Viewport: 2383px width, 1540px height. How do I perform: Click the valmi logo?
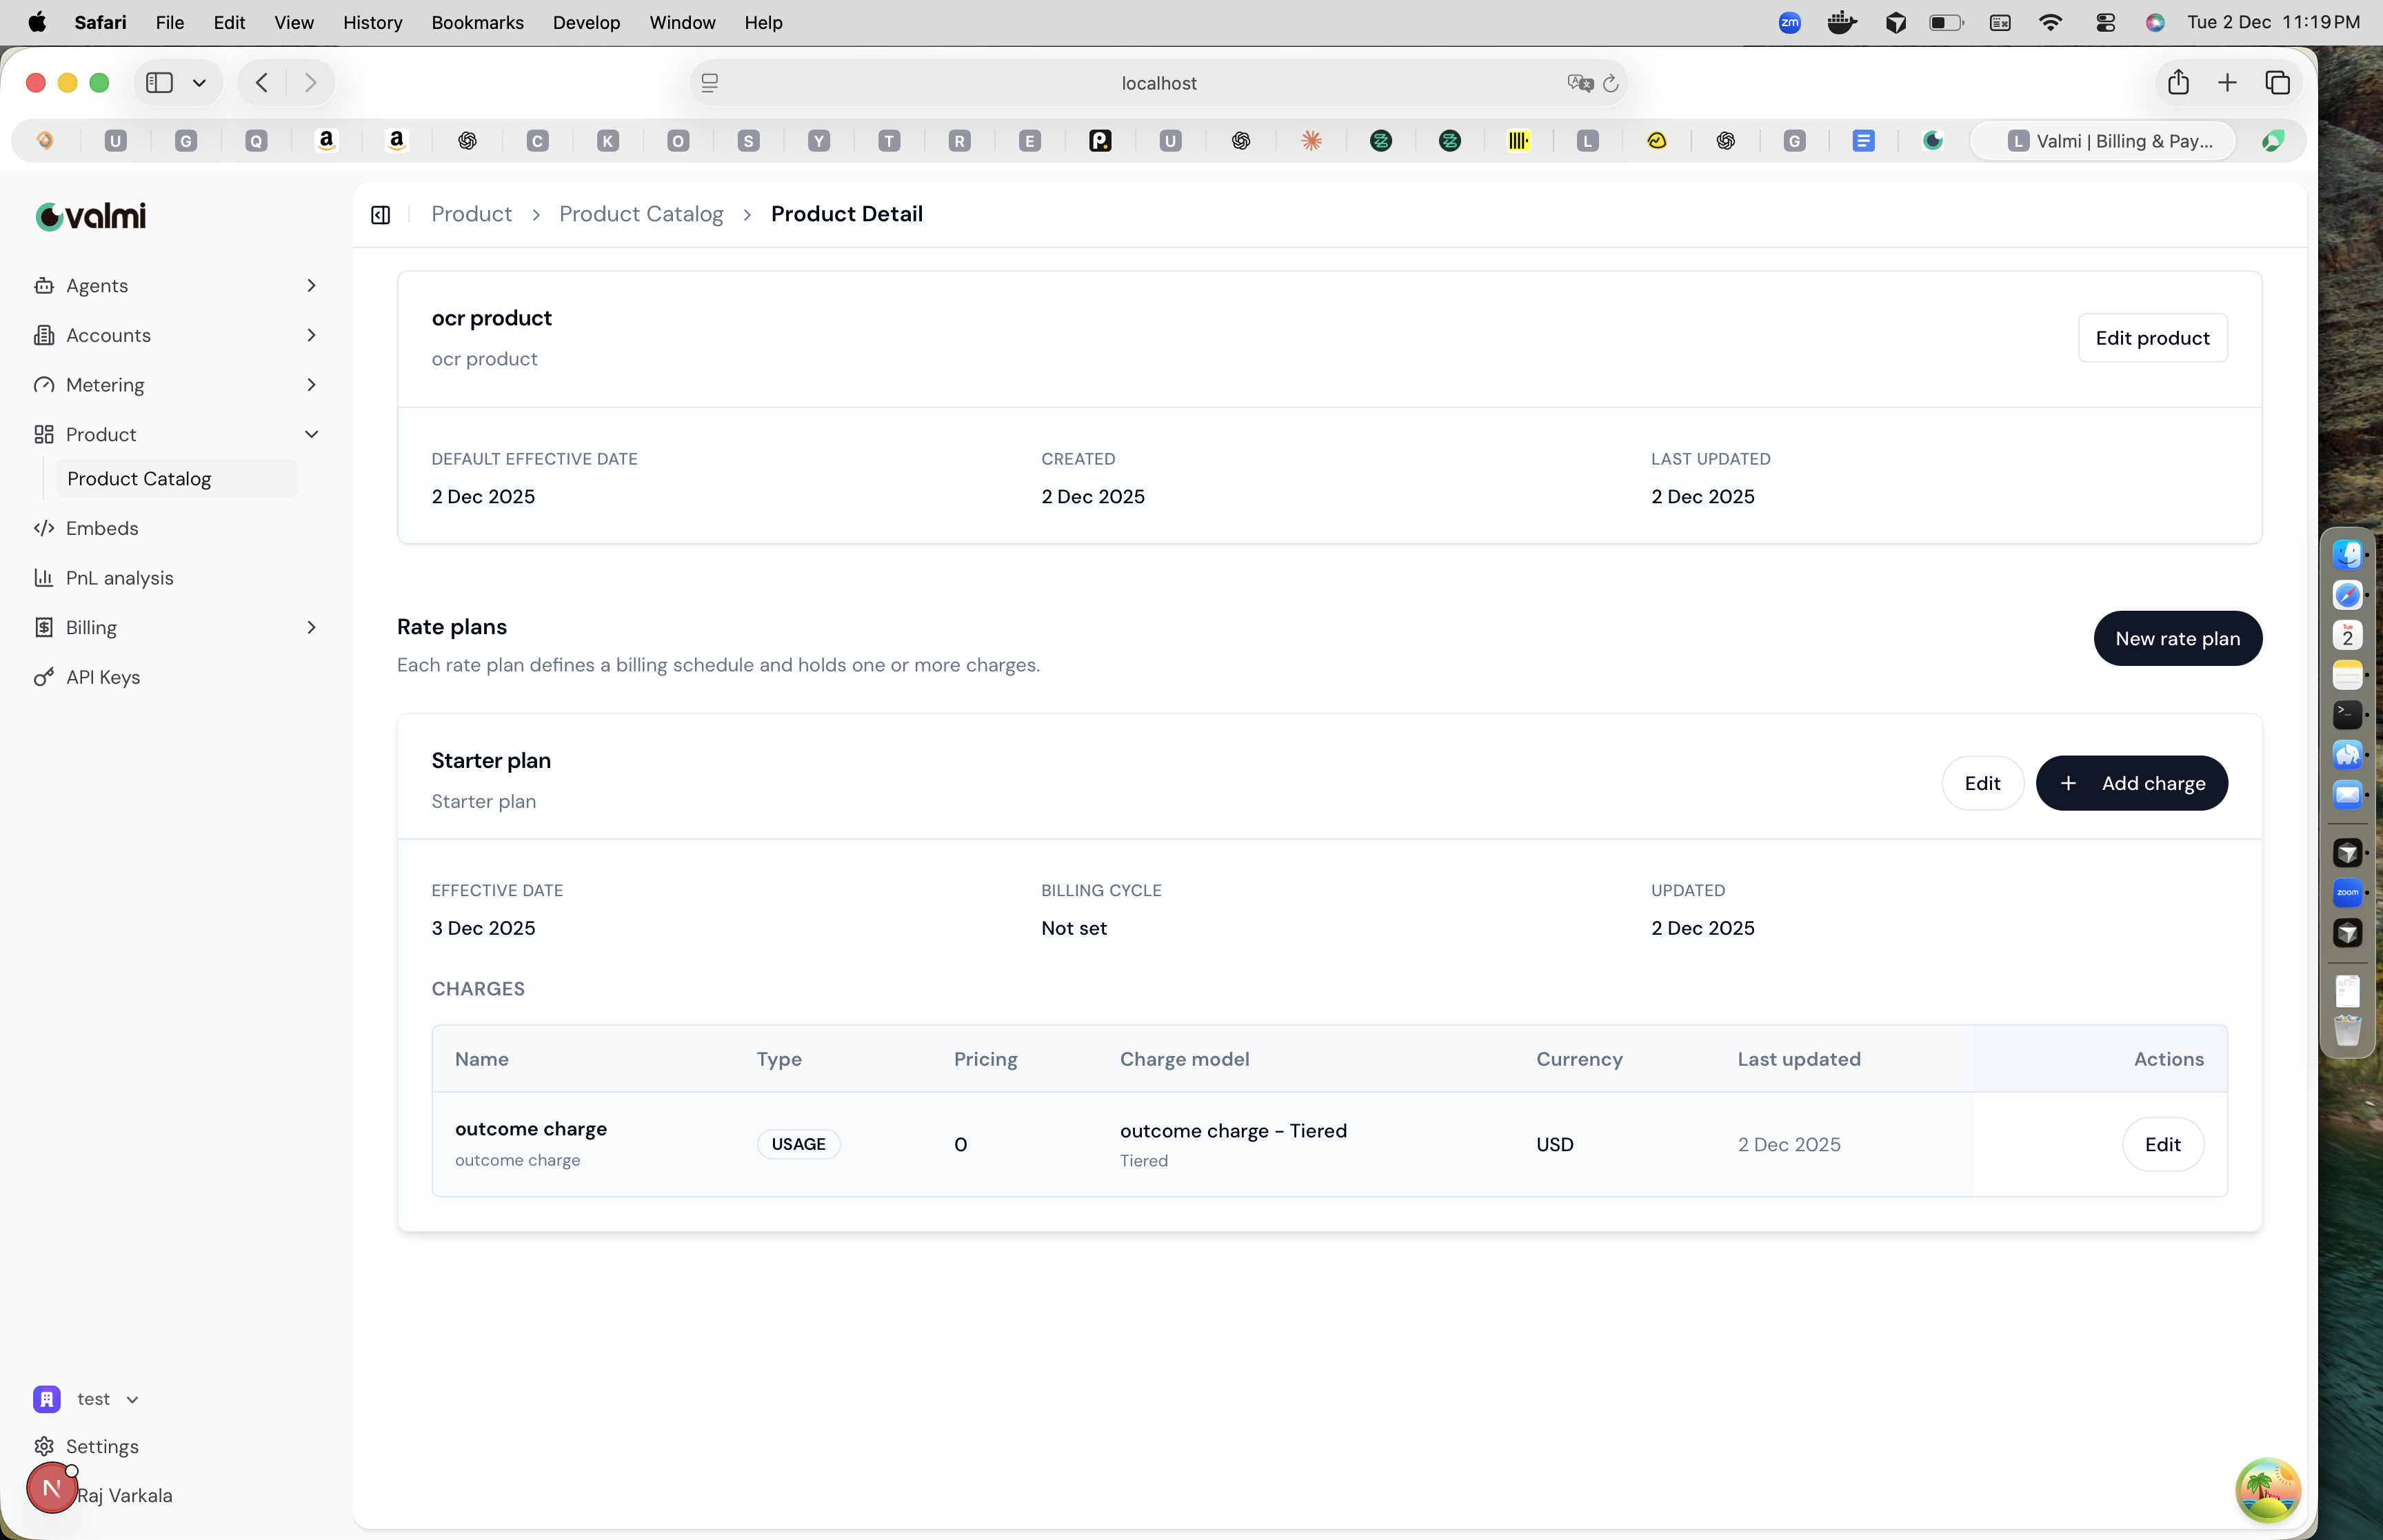point(90,216)
